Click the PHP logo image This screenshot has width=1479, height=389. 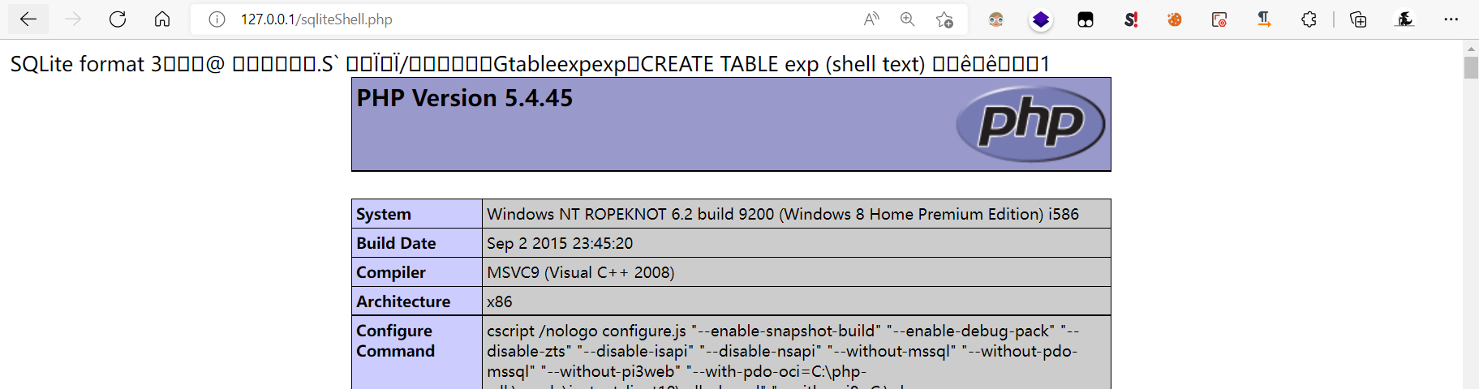[x=1031, y=124]
